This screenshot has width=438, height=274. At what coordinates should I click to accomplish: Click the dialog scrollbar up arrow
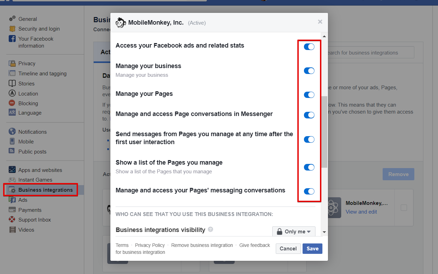[x=324, y=36]
